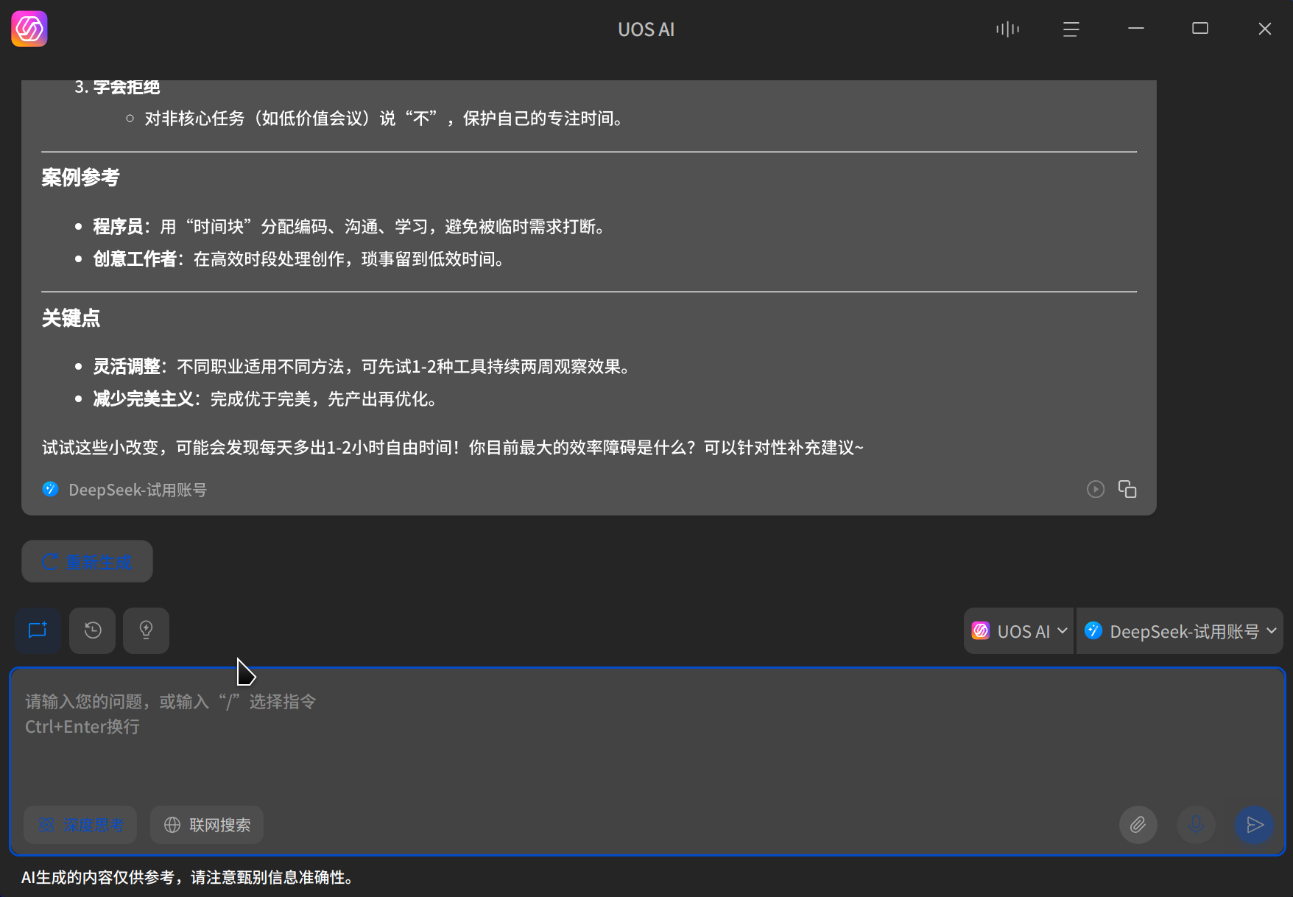The width and height of the screenshot is (1293, 897).
Task: Click the 案例参考 heading
Action: (80, 177)
